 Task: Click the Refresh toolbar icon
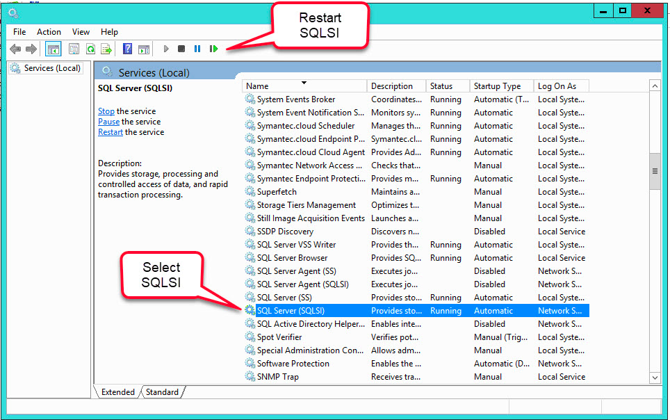[90, 49]
